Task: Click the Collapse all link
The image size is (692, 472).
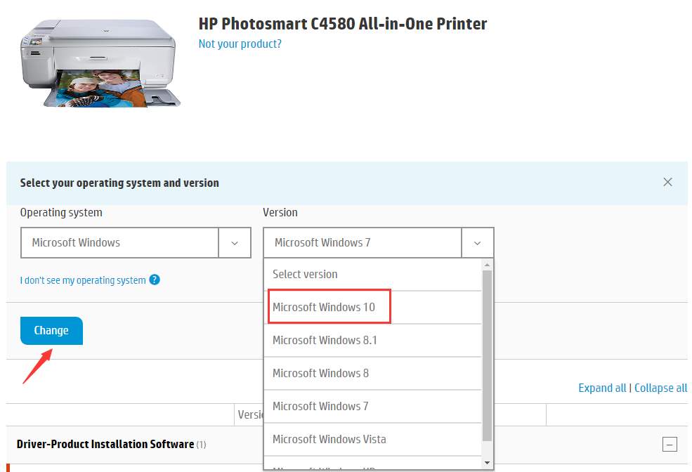Action: coord(660,388)
